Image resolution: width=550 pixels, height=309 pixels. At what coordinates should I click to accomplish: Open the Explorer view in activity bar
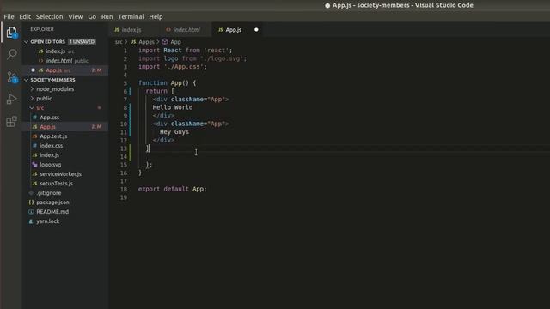pos(11,33)
